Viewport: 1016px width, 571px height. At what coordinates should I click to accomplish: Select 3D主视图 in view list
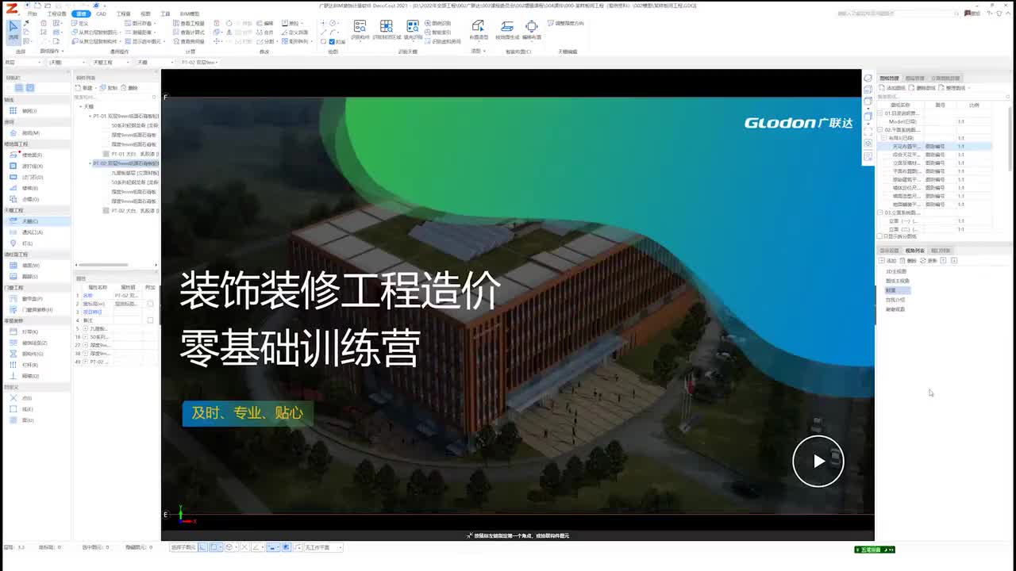point(896,271)
